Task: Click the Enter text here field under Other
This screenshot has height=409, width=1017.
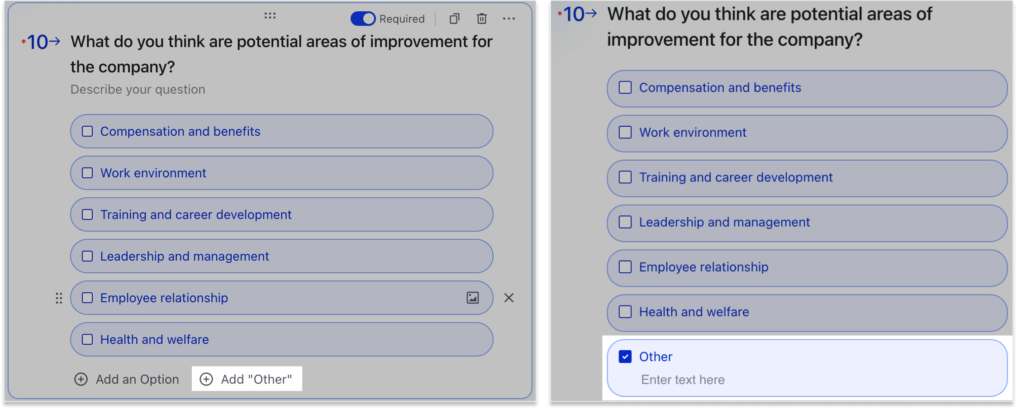Action: (x=682, y=380)
